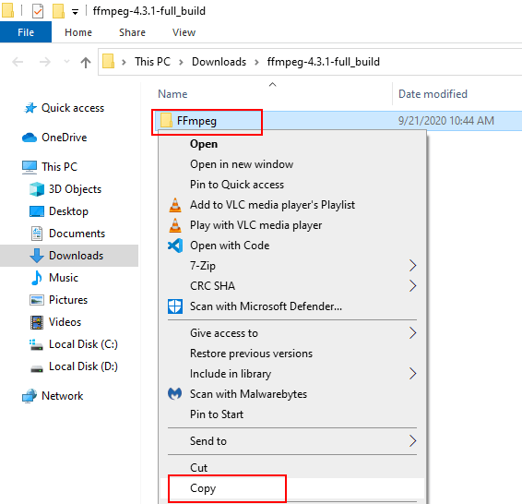Viewport: 522px width, 504px height.
Task: Expand the chevron before This PC in address bar
Action: pyautogui.click(x=124, y=62)
